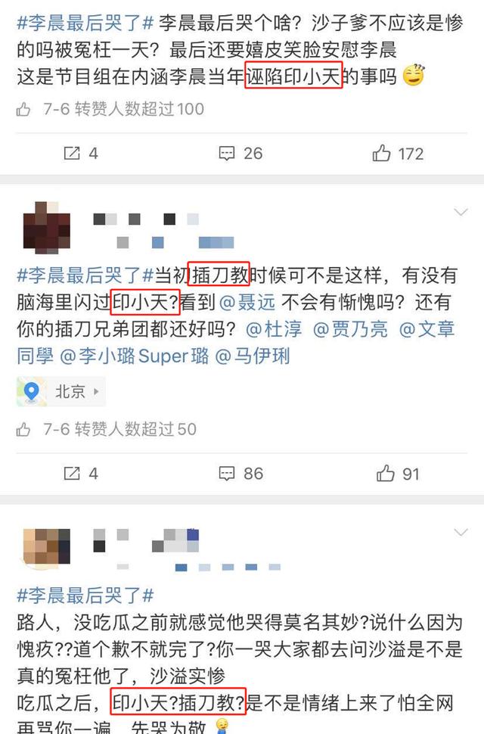Open the @李小璐Super璐 mention

[134, 356]
